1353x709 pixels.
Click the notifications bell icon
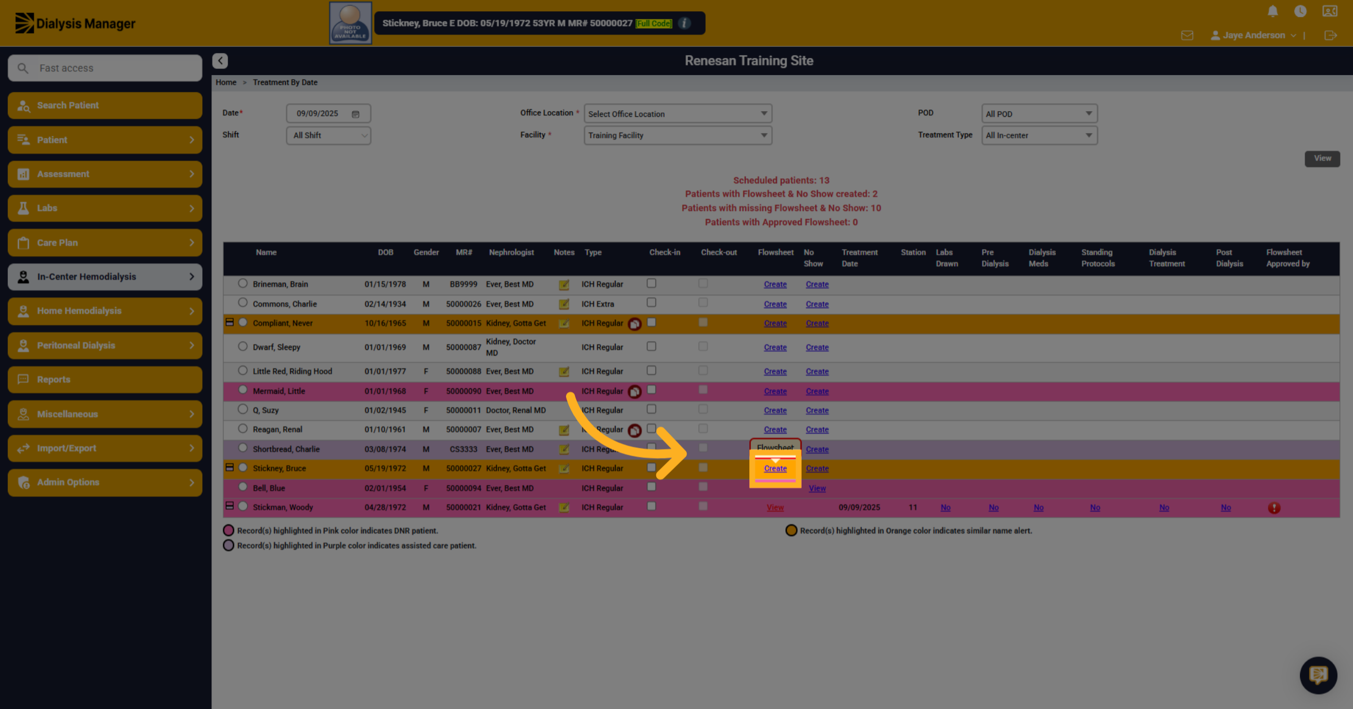point(1272,11)
